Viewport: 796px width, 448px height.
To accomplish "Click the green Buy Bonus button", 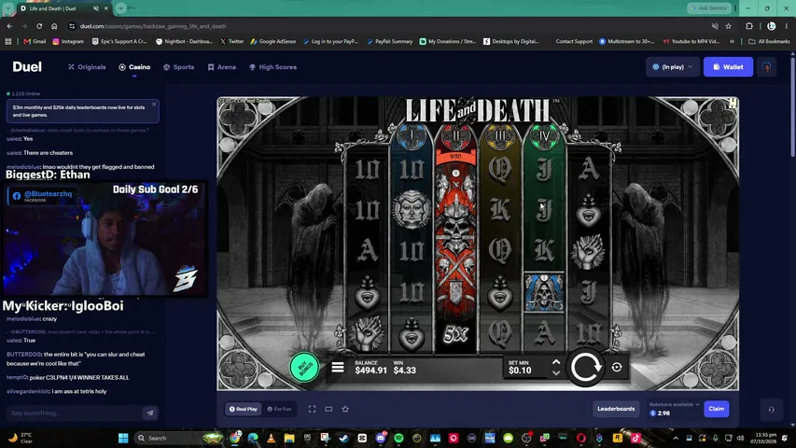I will (304, 367).
